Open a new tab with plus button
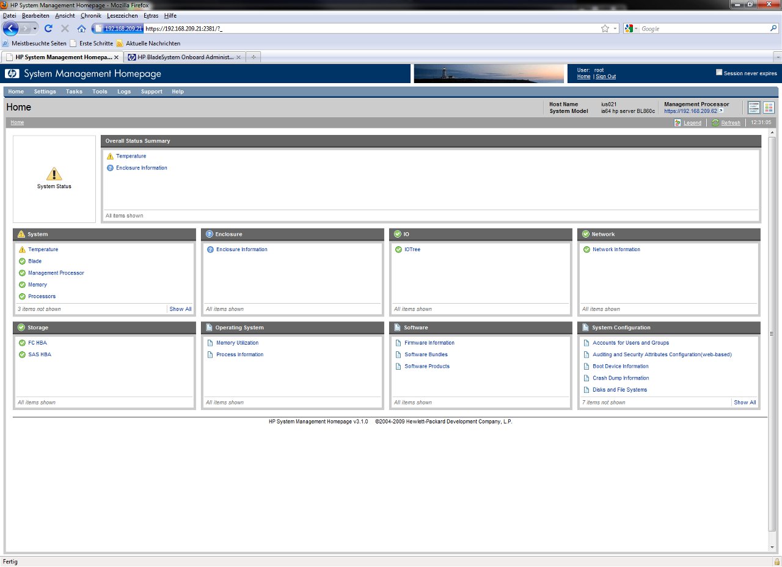This screenshot has height=567, width=782. pos(254,57)
